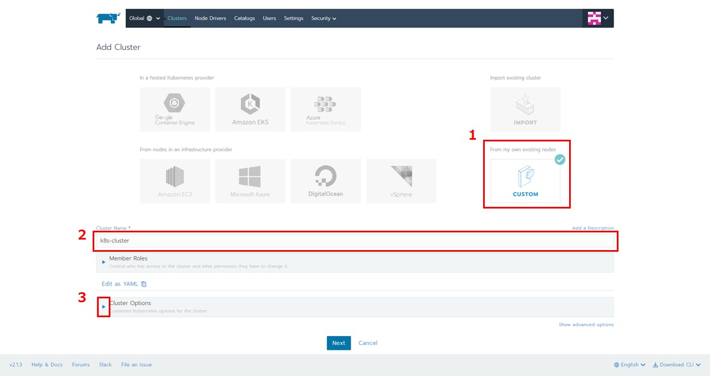Select the DigitalOcean provider
Viewport: 710px width, 376px height.
326,181
